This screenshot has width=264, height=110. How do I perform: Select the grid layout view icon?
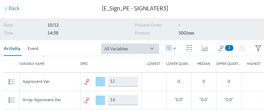click(169, 48)
